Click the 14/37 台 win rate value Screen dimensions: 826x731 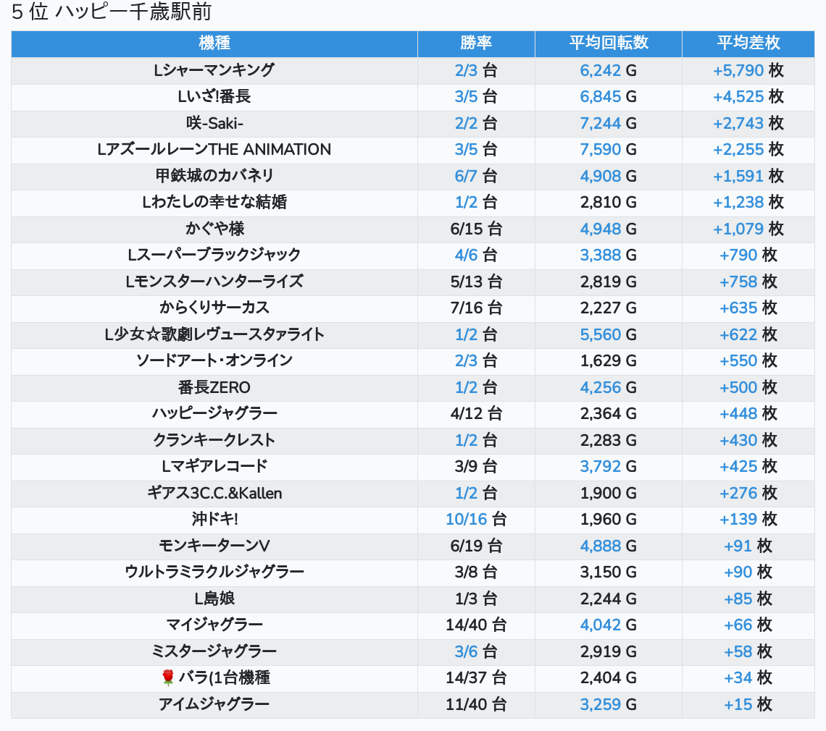476,677
